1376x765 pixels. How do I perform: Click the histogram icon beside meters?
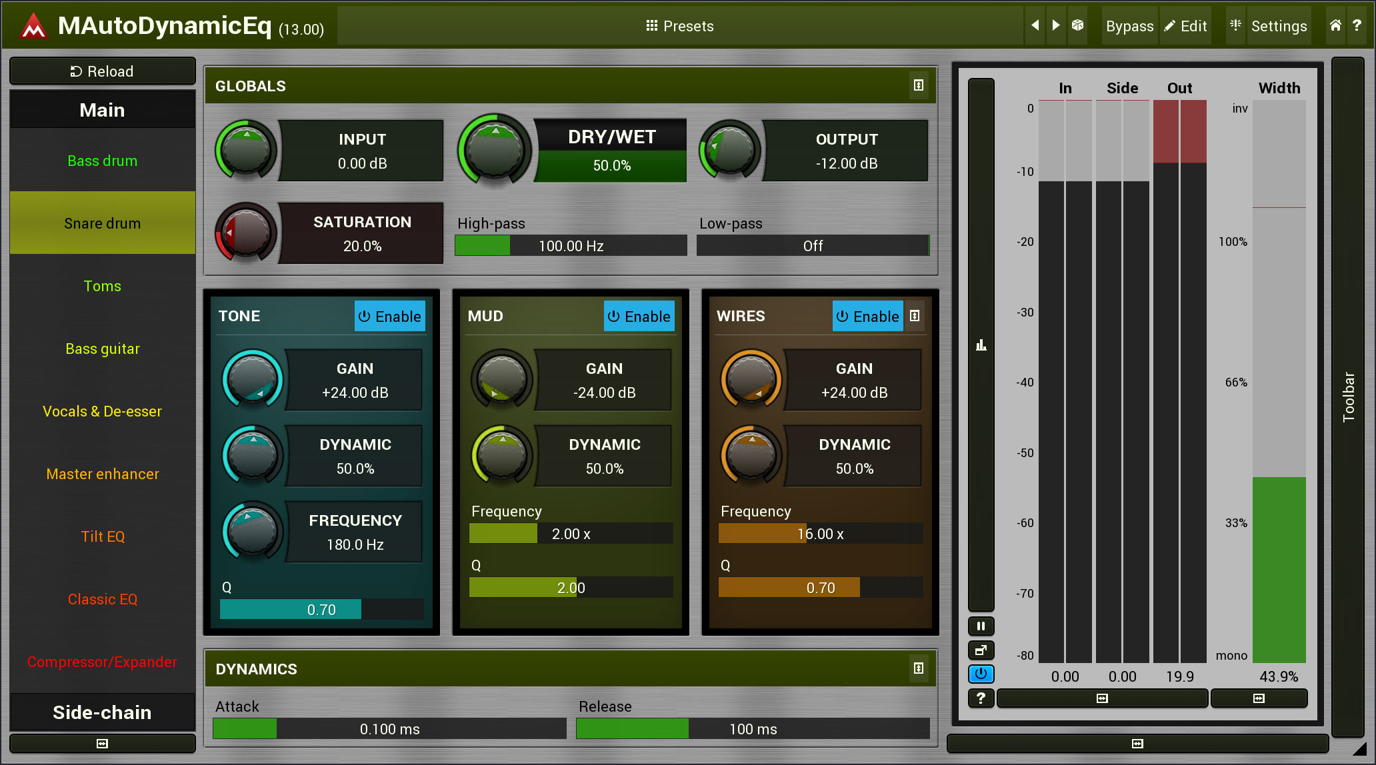(x=981, y=345)
